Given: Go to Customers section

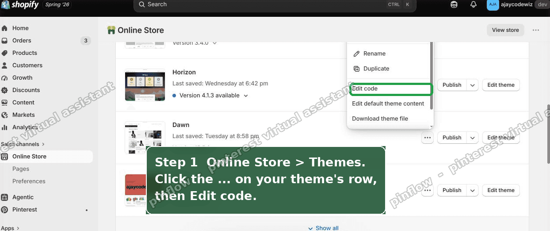Looking at the screenshot, I should pos(27,65).
